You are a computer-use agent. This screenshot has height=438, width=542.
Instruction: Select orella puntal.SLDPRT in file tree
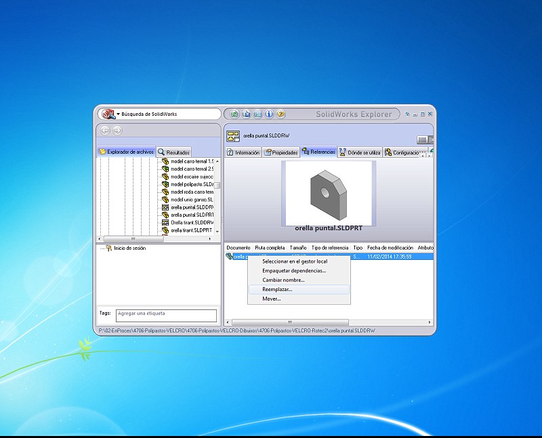coord(192,215)
